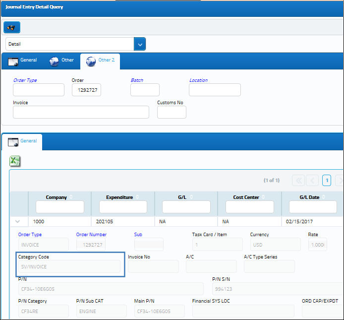This screenshot has width=344, height=320.
Task: Sort by Cost Center column
Action: [263, 197]
